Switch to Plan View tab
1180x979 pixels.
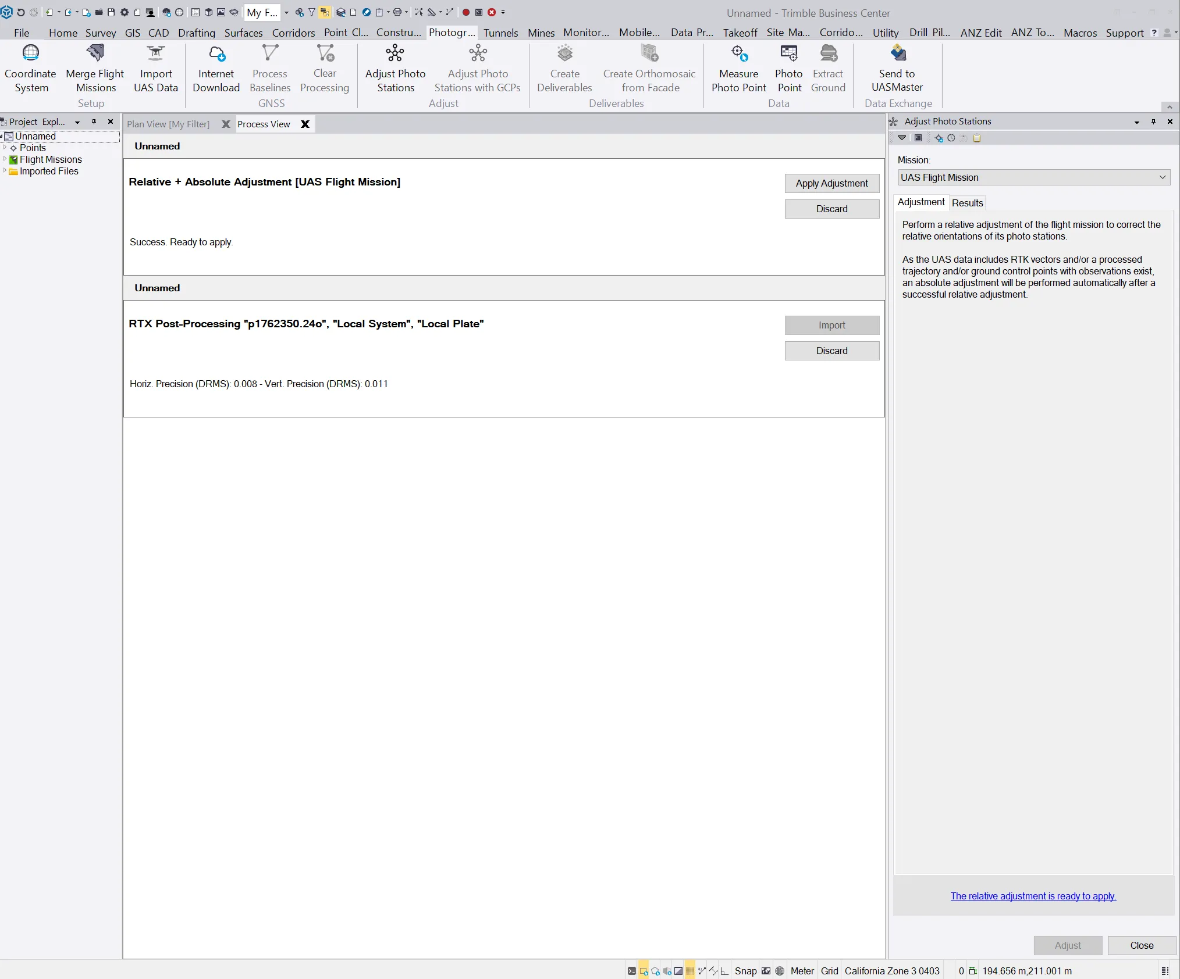pos(168,124)
